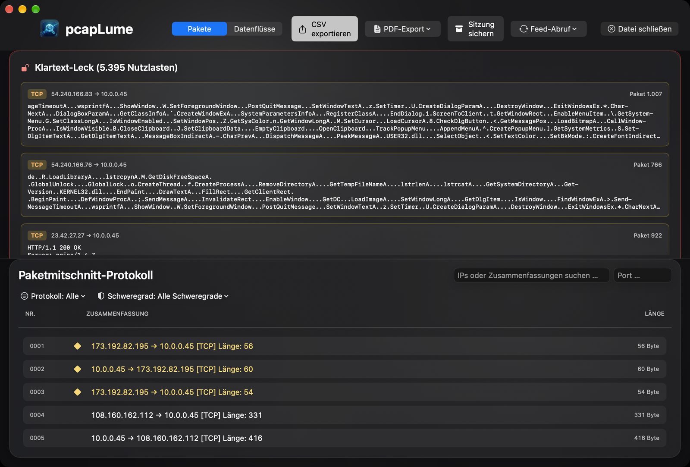The width and height of the screenshot is (690, 467).
Task: Click the archive icon on Sitzung sichern
Action: tap(459, 29)
